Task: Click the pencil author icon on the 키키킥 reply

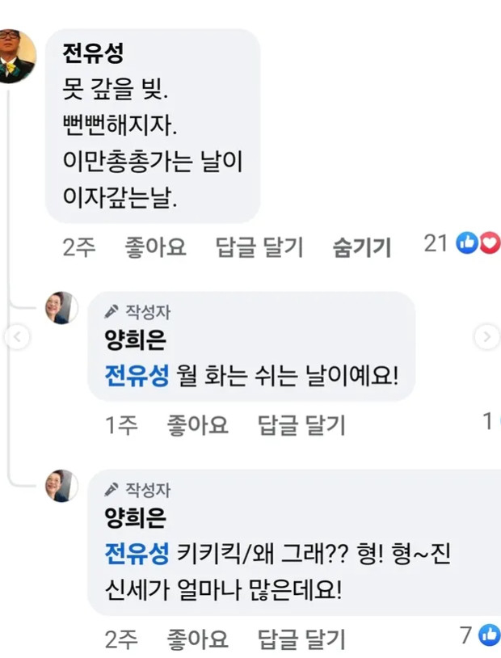Action: click(x=112, y=489)
